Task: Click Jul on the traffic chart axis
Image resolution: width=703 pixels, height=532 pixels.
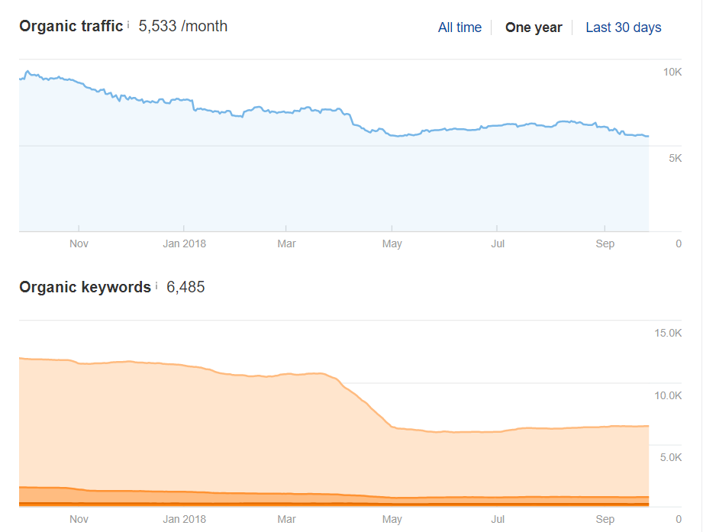Action: (x=498, y=243)
